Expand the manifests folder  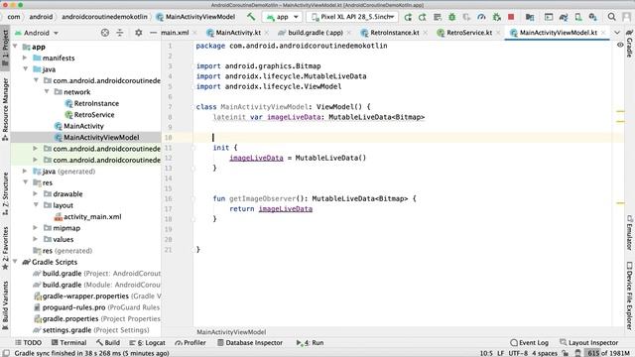[25, 58]
